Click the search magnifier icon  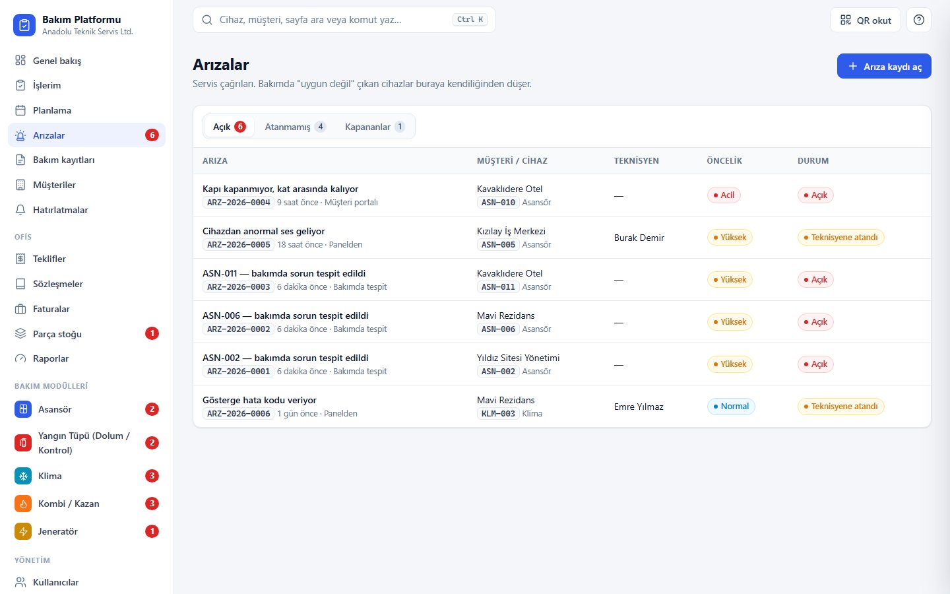coord(207,20)
